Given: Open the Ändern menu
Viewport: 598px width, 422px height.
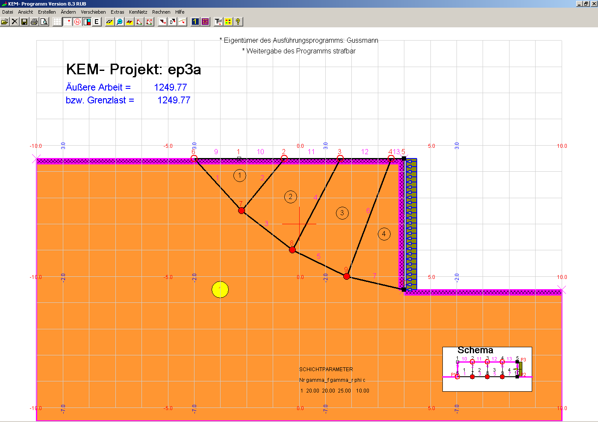Looking at the screenshot, I should point(68,12).
